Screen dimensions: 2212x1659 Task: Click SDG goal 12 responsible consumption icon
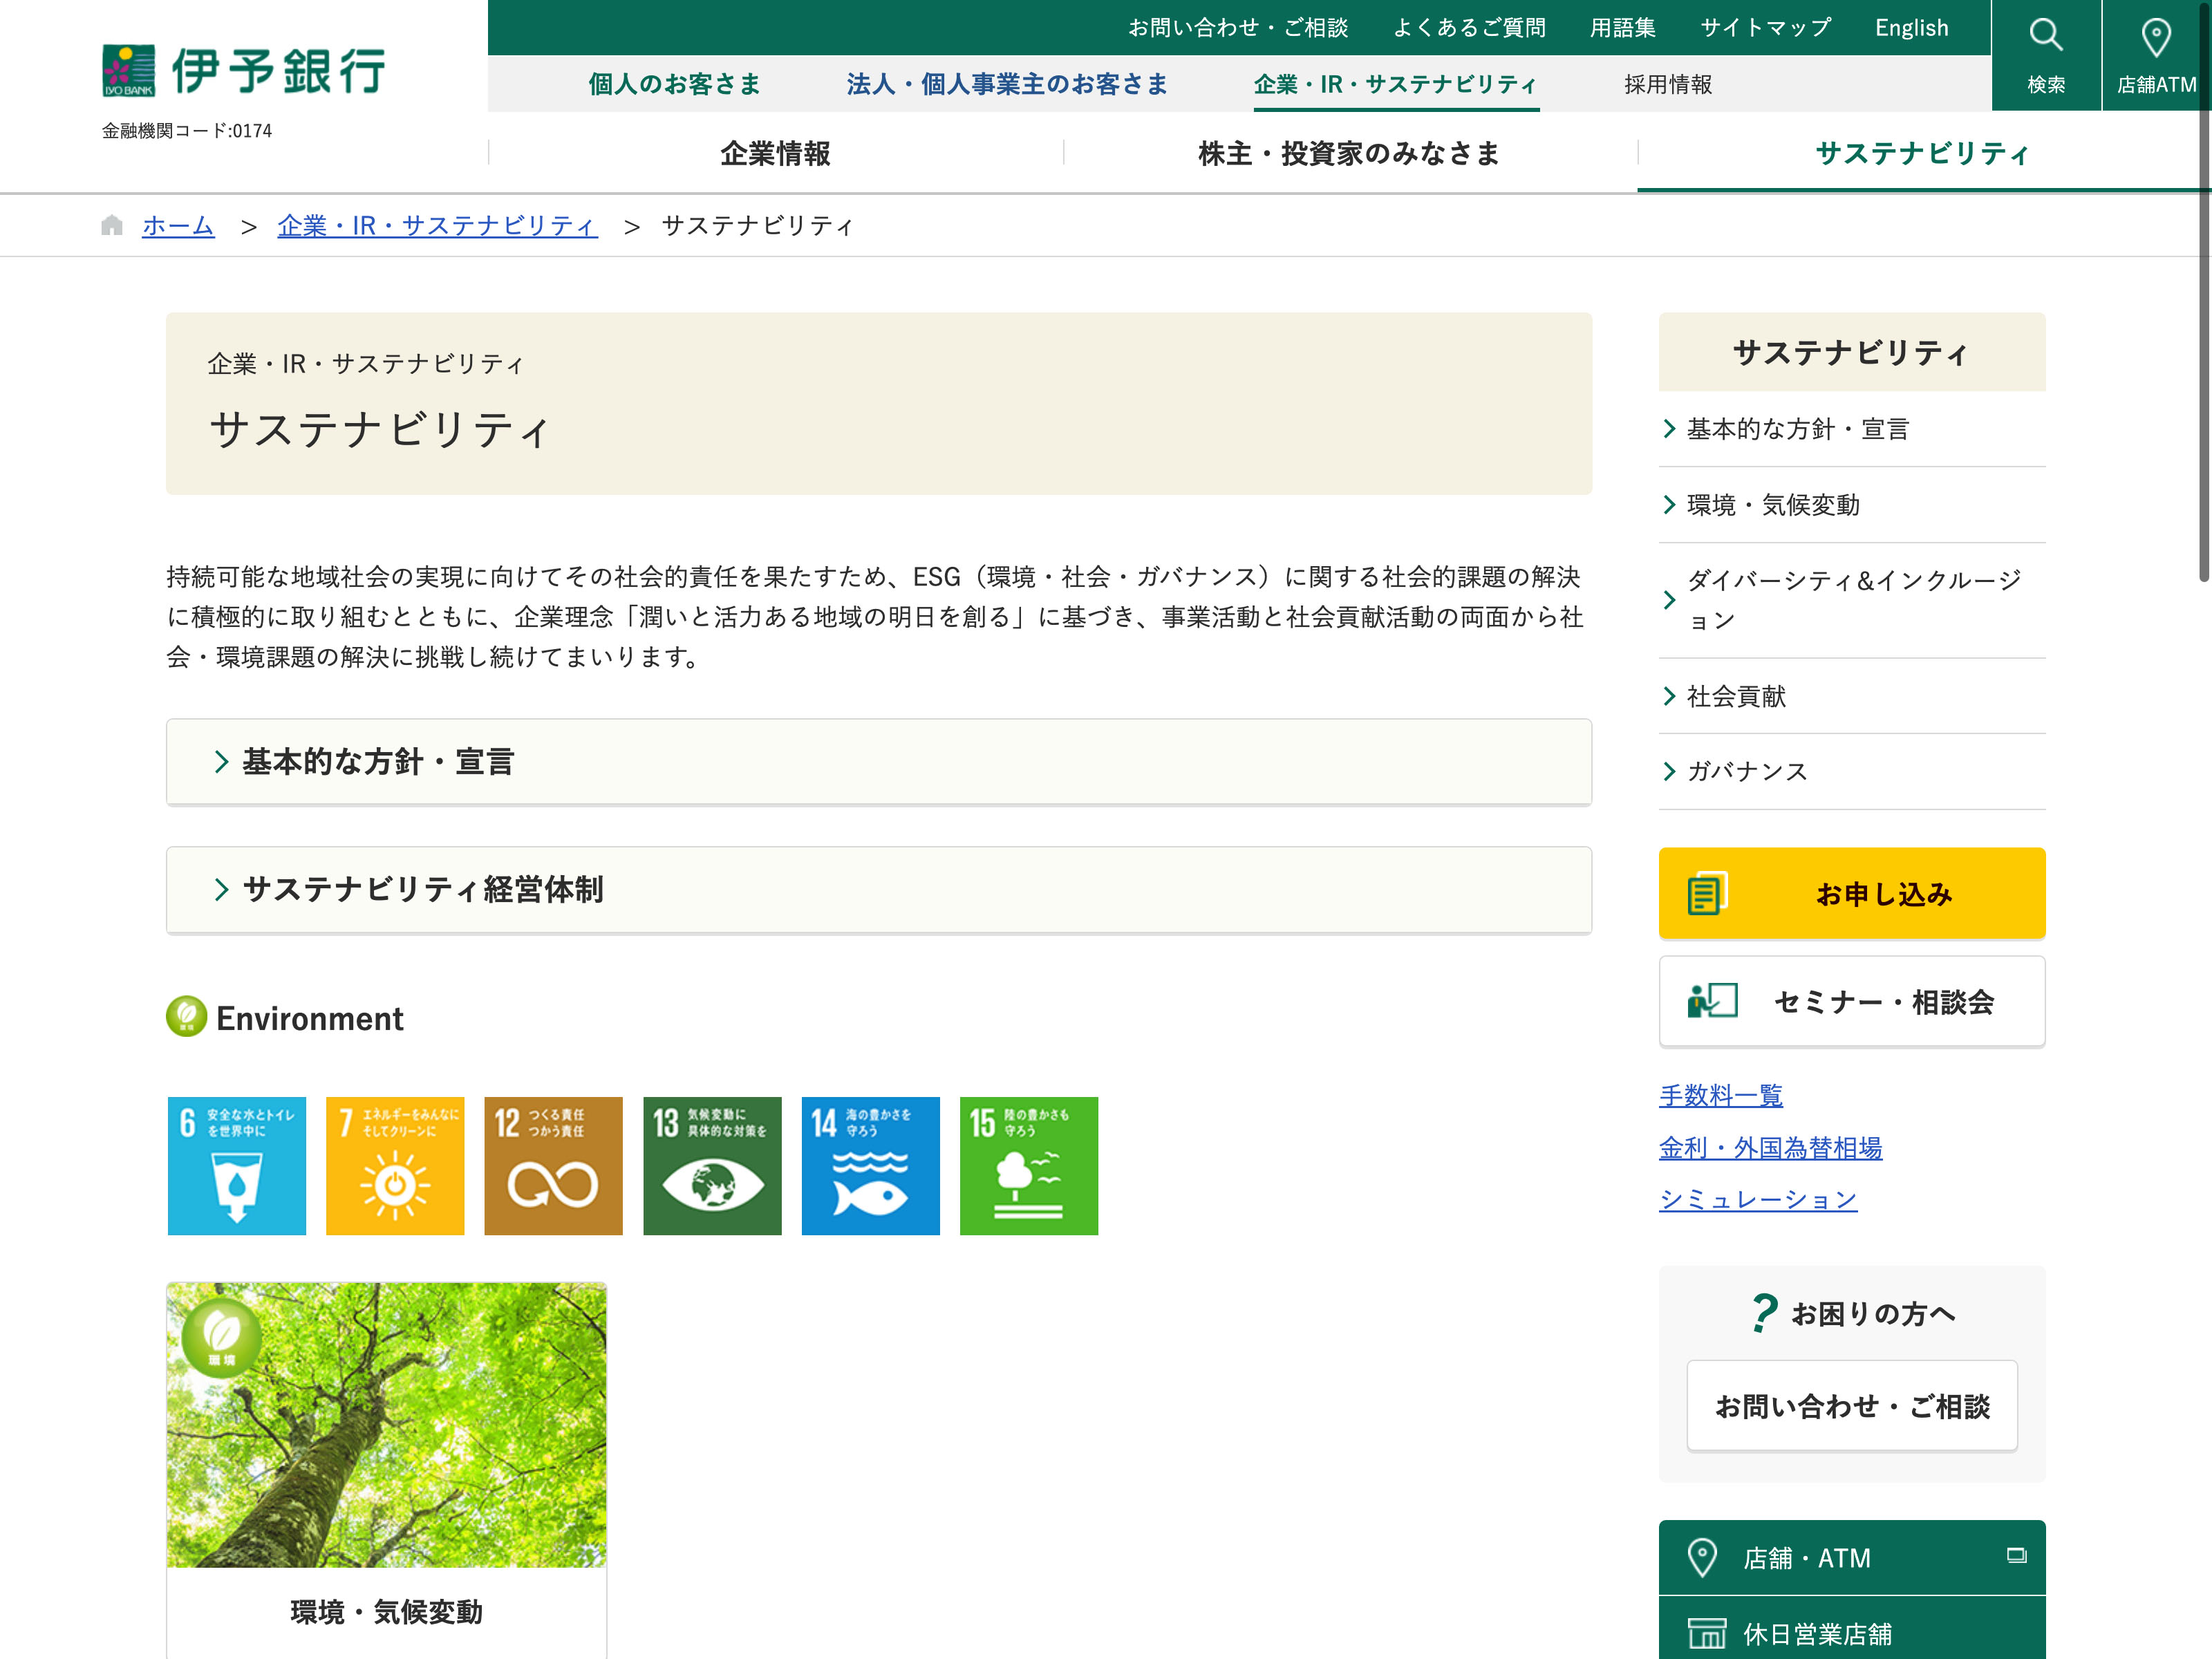pyautogui.click(x=553, y=1166)
